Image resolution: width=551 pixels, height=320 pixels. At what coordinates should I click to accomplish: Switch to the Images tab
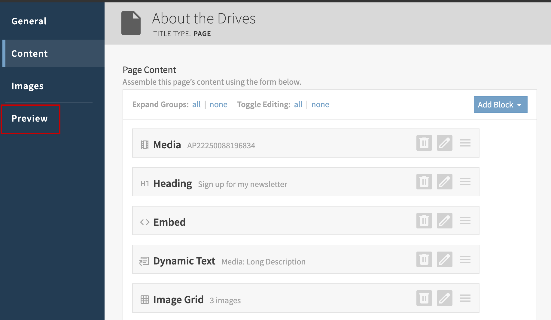(x=28, y=86)
